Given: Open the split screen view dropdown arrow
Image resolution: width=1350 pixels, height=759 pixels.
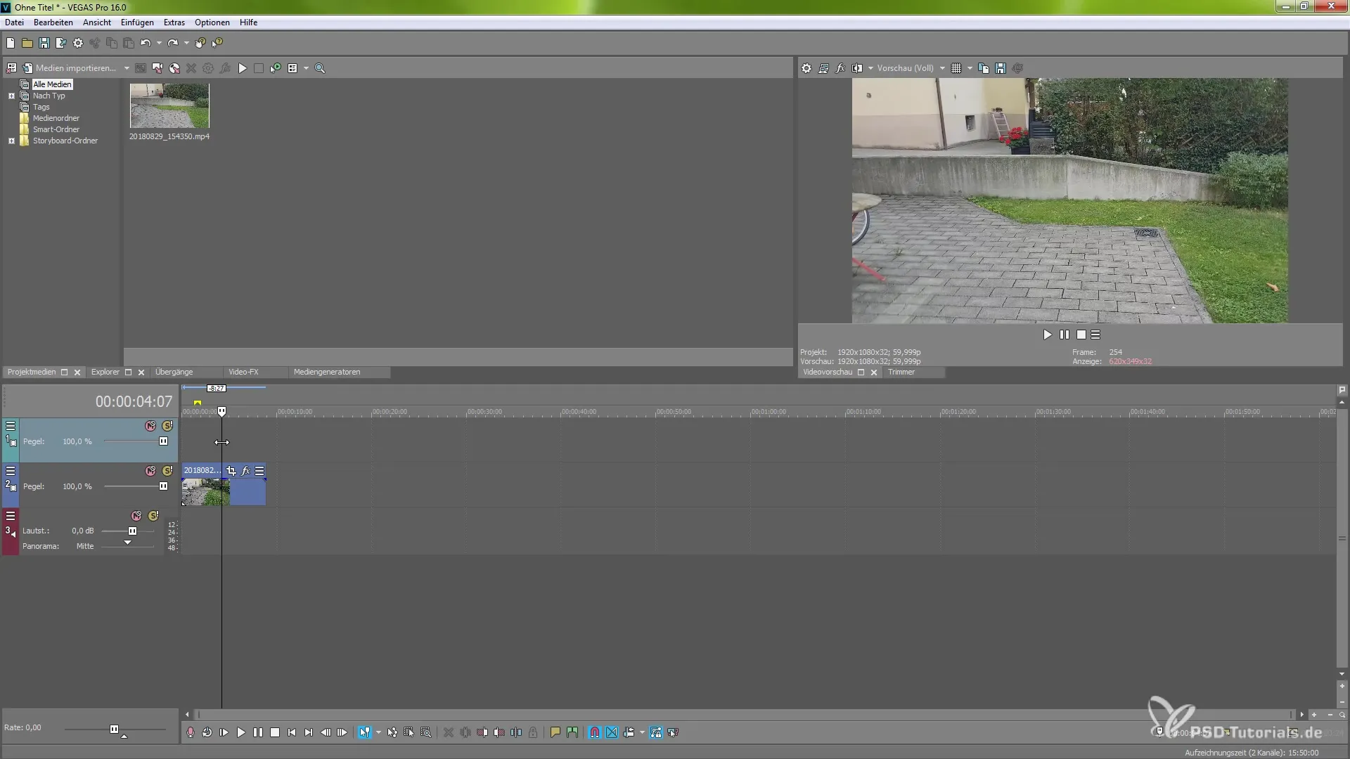Looking at the screenshot, I should pos(870,68).
